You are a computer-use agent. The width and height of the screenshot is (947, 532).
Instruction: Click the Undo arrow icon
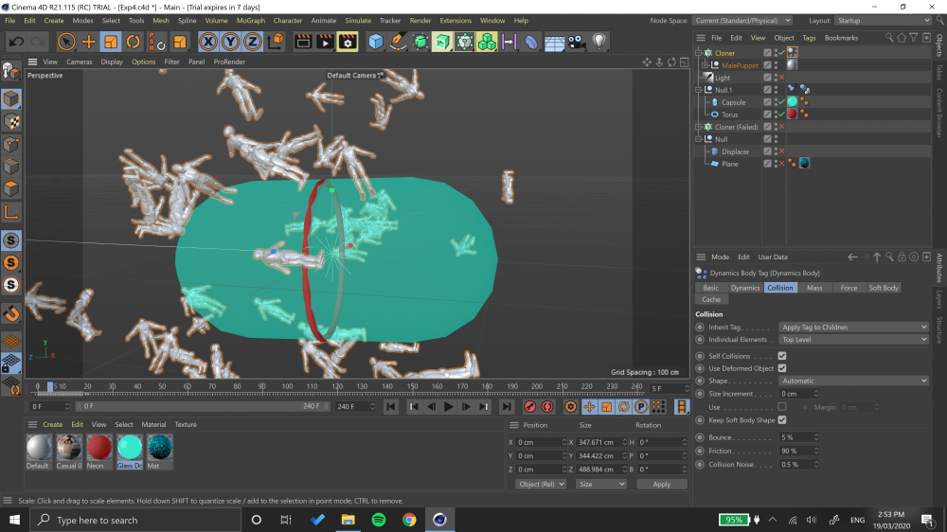16,42
